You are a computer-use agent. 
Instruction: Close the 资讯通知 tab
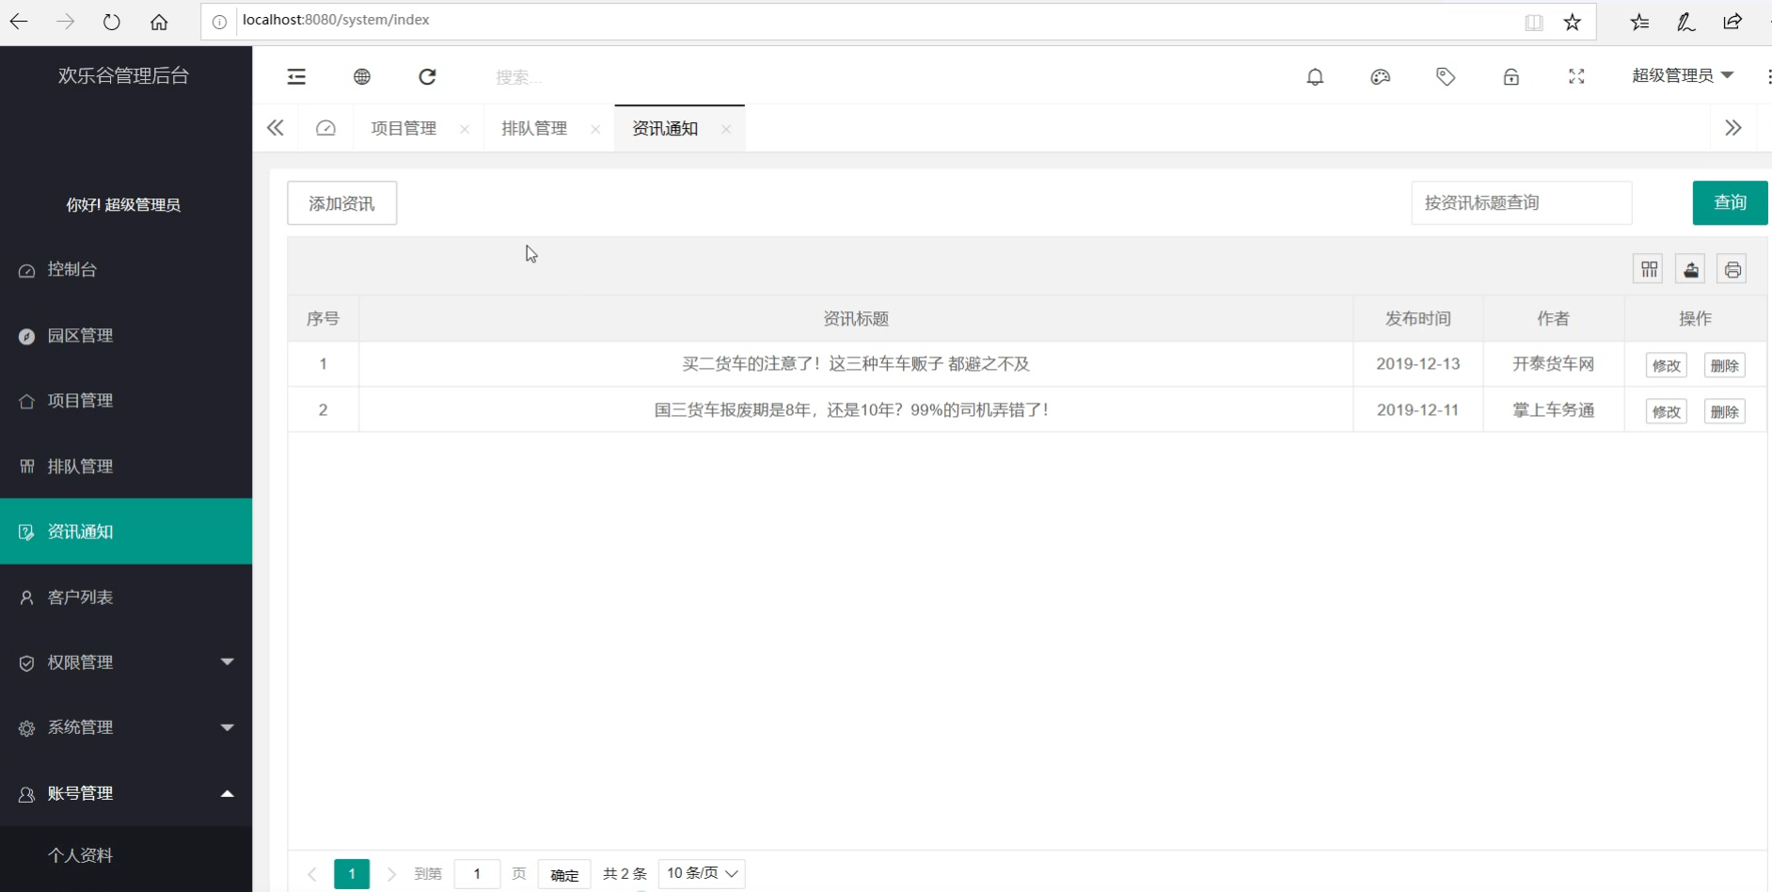(726, 129)
